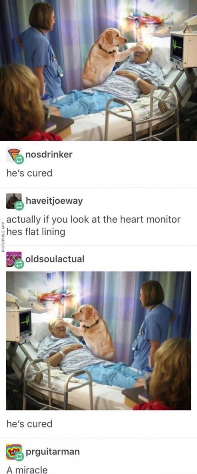The width and height of the screenshot is (197, 474).
Task: Click reblog badge on nosdrinker's avatar
Action: pos(19,160)
